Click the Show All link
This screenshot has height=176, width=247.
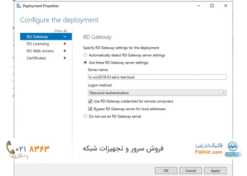[61, 31]
